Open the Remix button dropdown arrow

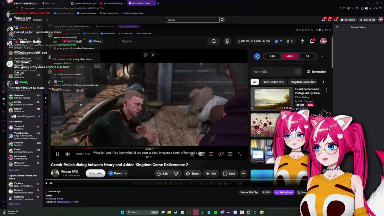[126, 173]
